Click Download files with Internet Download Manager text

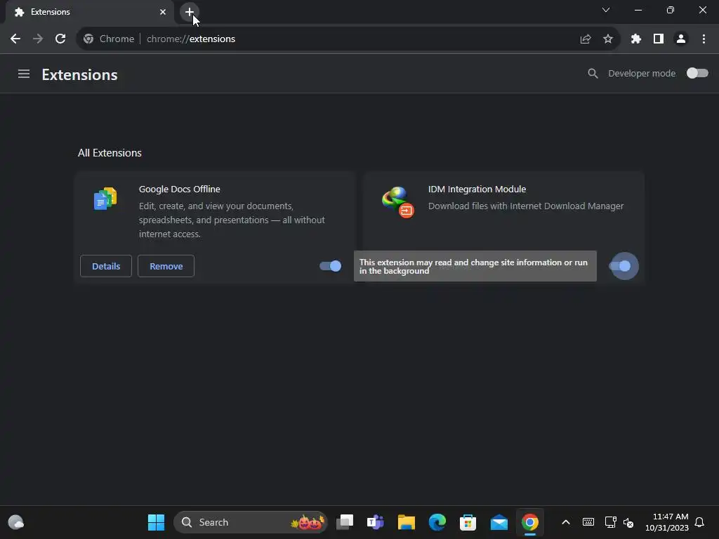pyautogui.click(x=525, y=206)
